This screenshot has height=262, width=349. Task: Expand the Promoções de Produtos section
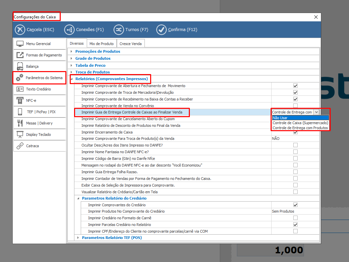click(71, 51)
